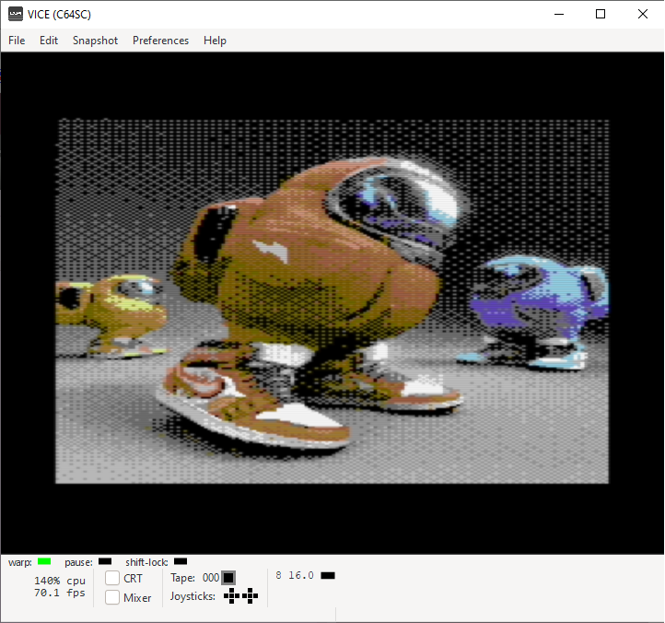
Task: Open the Edit menu
Action: [48, 41]
